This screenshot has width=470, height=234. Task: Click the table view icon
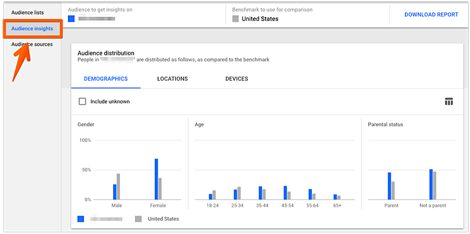[x=448, y=101]
